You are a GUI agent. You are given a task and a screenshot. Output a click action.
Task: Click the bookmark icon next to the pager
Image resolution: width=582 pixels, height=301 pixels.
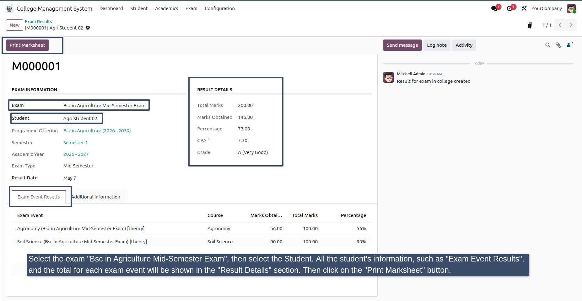pyautogui.click(x=530, y=25)
